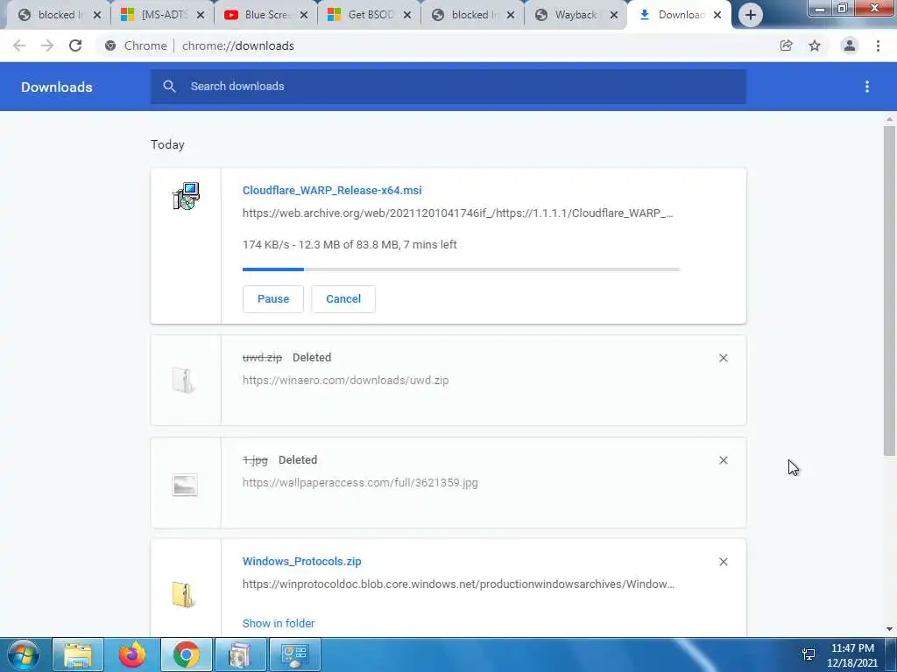897x672 pixels.
Task: Open the Control Panel taskbar item
Action: (294, 654)
